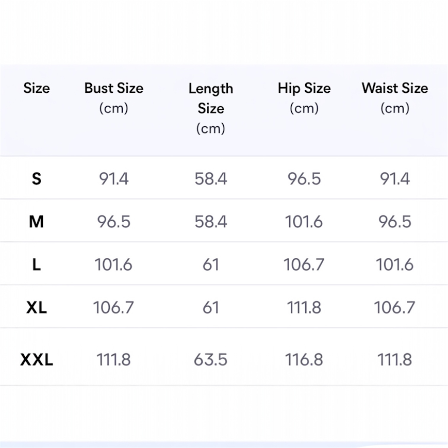The height and width of the screenshot is (448, 448).
Task: Click the hip size value 111.8 for XL
Action: [x=304, y=308]
